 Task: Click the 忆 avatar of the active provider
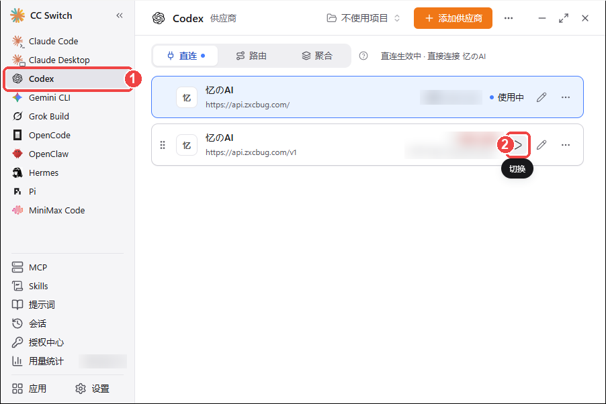187,97
